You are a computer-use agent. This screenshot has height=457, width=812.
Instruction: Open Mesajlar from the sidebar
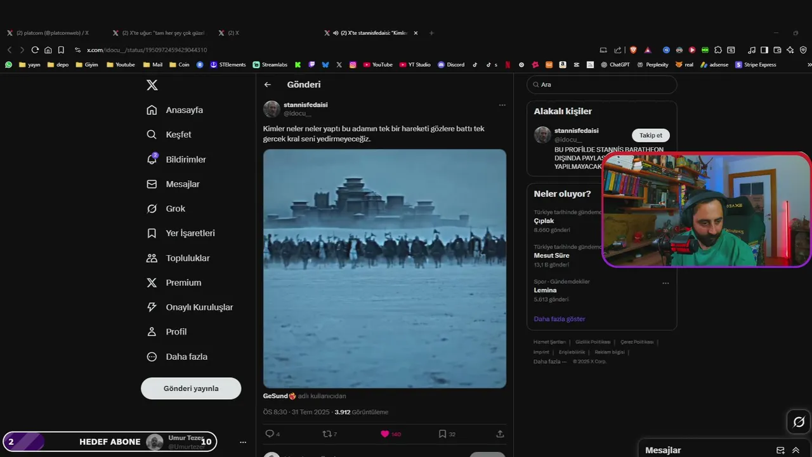pos(173,184)
